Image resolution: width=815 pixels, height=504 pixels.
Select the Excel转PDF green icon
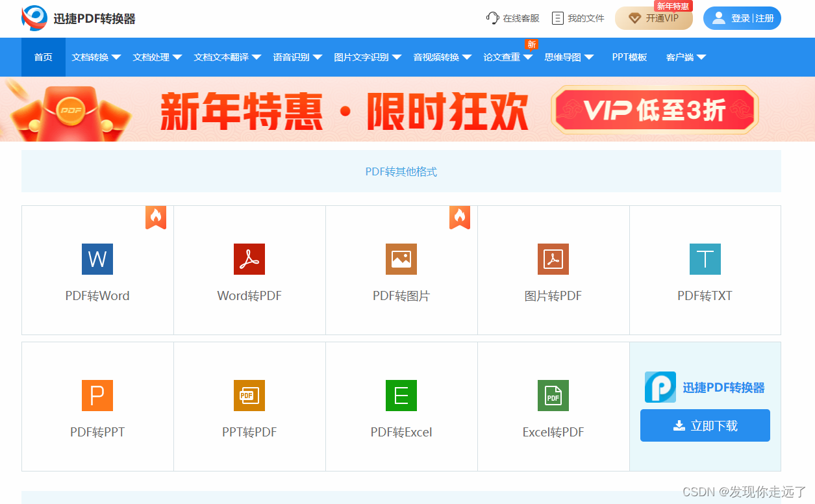[553, 396]
